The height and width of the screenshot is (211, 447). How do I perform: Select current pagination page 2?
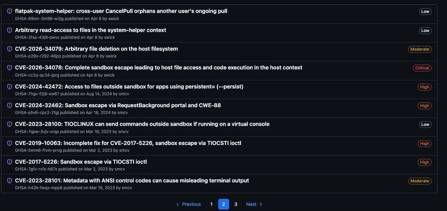[x=224, y=204]
